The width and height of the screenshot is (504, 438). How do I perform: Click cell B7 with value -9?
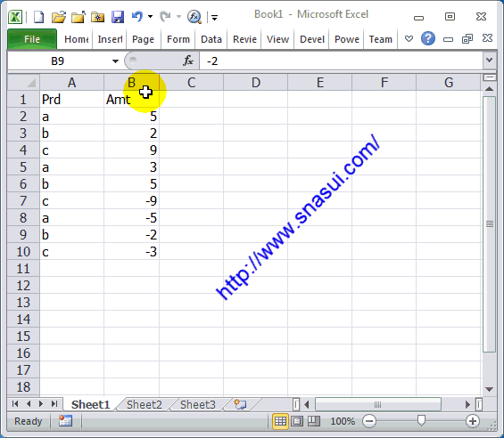click(131, 201)
